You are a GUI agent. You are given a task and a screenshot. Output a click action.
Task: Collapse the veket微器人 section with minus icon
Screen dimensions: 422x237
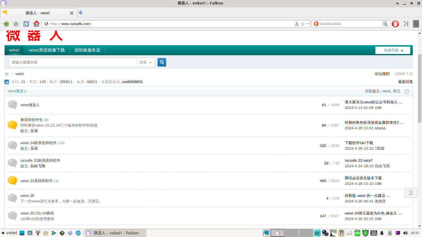point(407,91)
